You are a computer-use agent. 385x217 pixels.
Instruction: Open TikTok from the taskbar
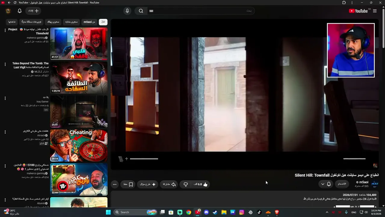coord(259,212)
